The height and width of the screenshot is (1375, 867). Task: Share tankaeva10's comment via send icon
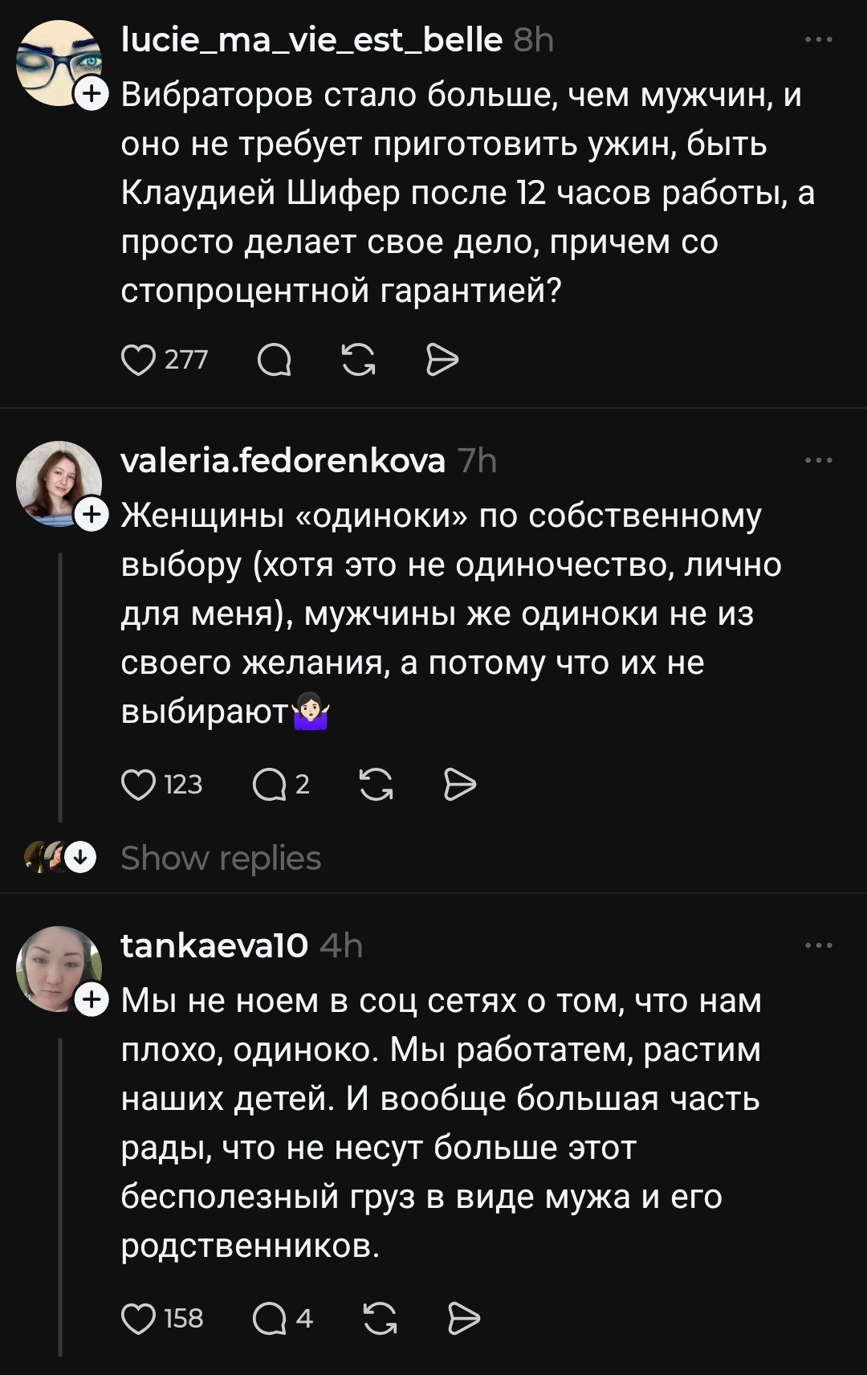click(463, 1319)
